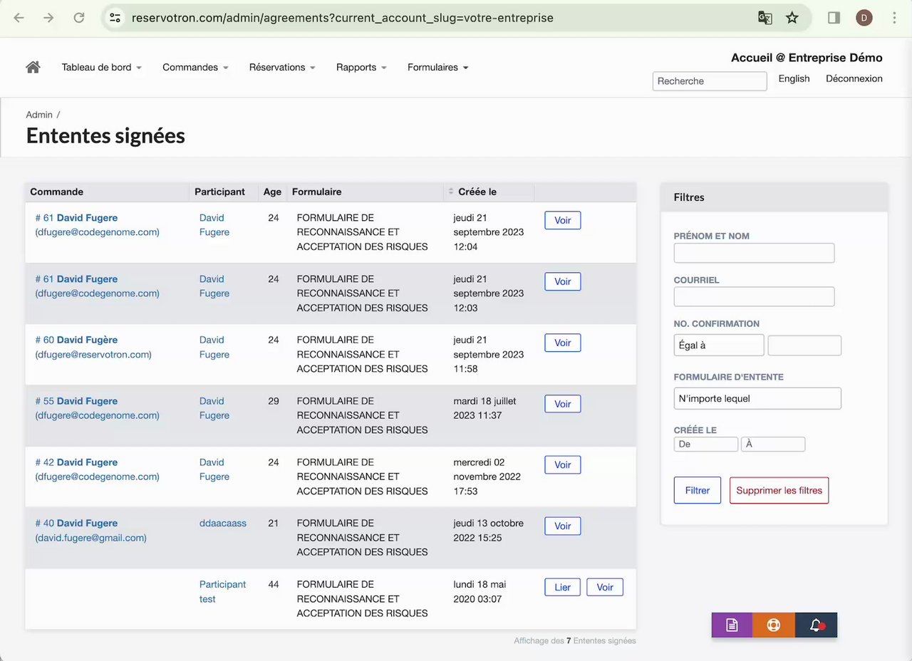Open the orange lifebuoy support icon
Screen dimensions: 912x661
click(774, 625)
